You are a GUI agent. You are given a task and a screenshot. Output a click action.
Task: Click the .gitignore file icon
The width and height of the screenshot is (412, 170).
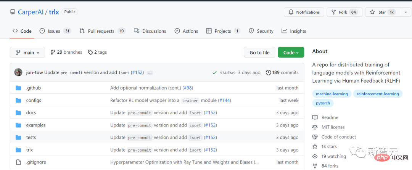pyautogui.click(x=18, y=162)
